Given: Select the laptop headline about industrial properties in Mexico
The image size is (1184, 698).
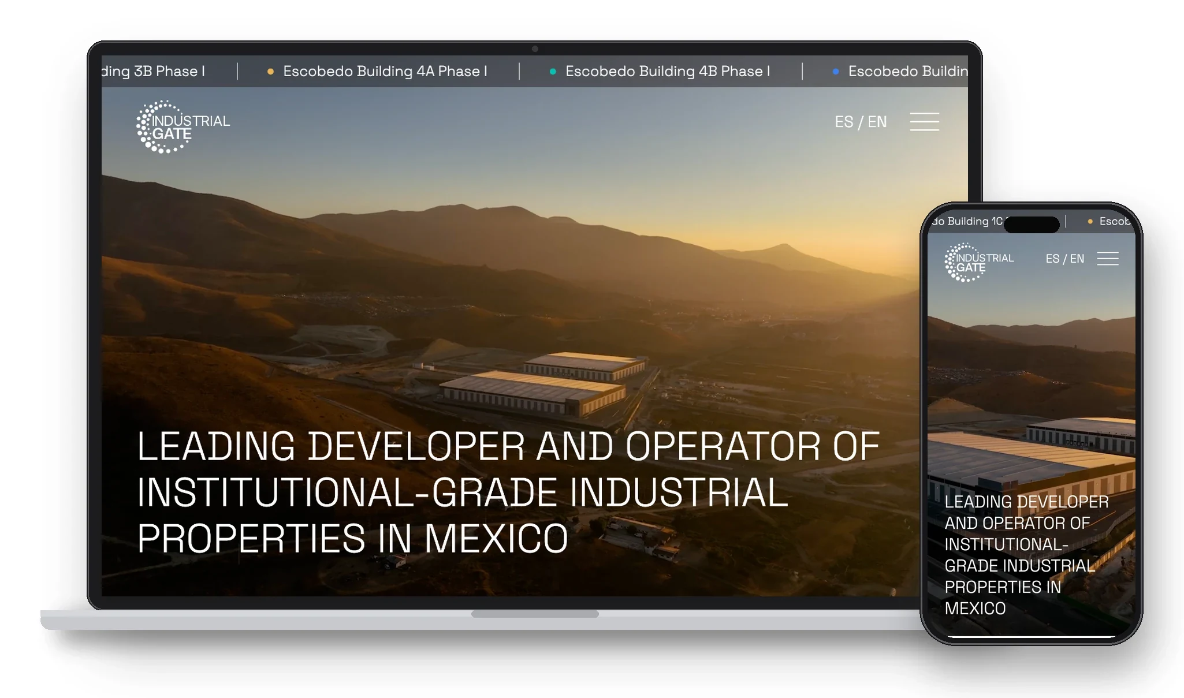Looking at the screenshot, I should [508, 492].
